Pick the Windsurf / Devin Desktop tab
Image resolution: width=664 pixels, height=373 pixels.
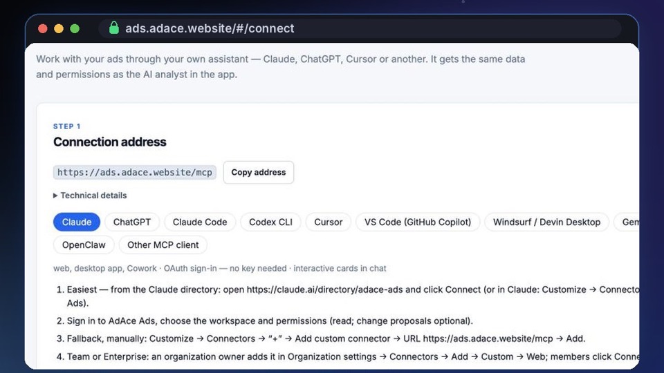coord(546,222)
